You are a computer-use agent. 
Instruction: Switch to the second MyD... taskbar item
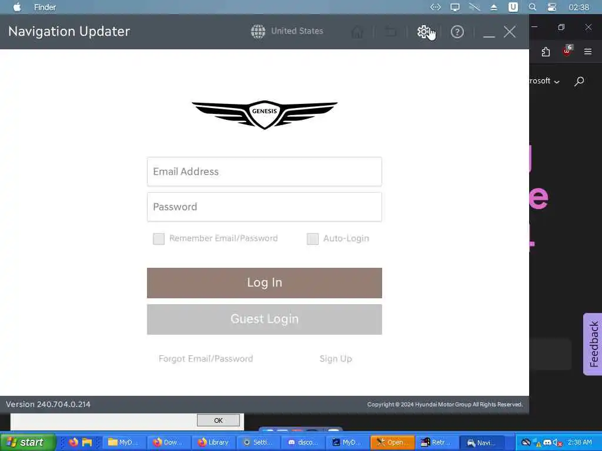pos(347,442)
